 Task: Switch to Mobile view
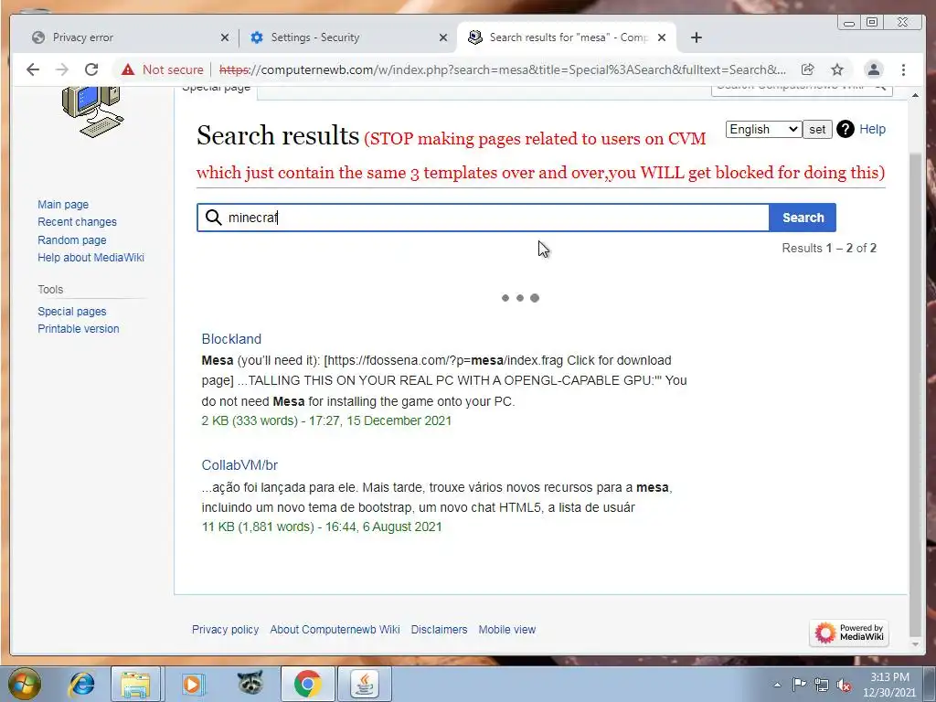point(506,630)
